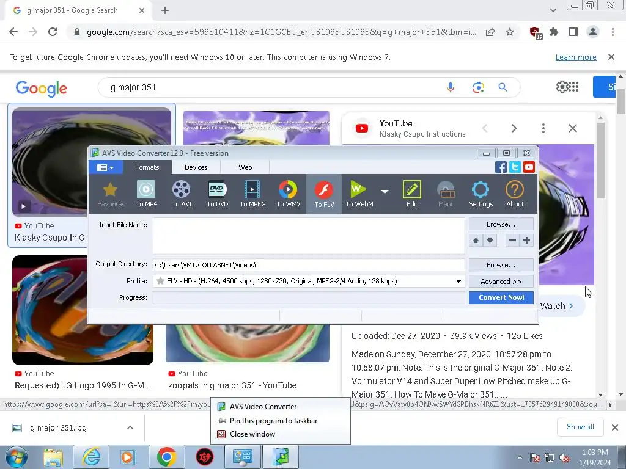The height and width of the screenshot is (469, 626).
Task: Open preview panel three-dot options
Action: pyautogui.click(x=543, y=128)
